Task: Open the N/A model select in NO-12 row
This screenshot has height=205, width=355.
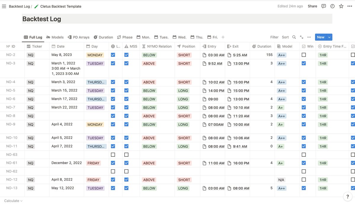Action: click(281, 180)
